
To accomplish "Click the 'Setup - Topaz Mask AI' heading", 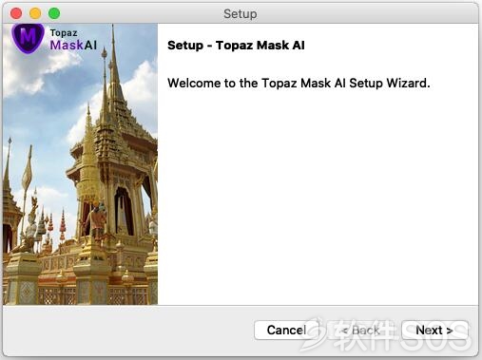I will [x=236, y=46].
